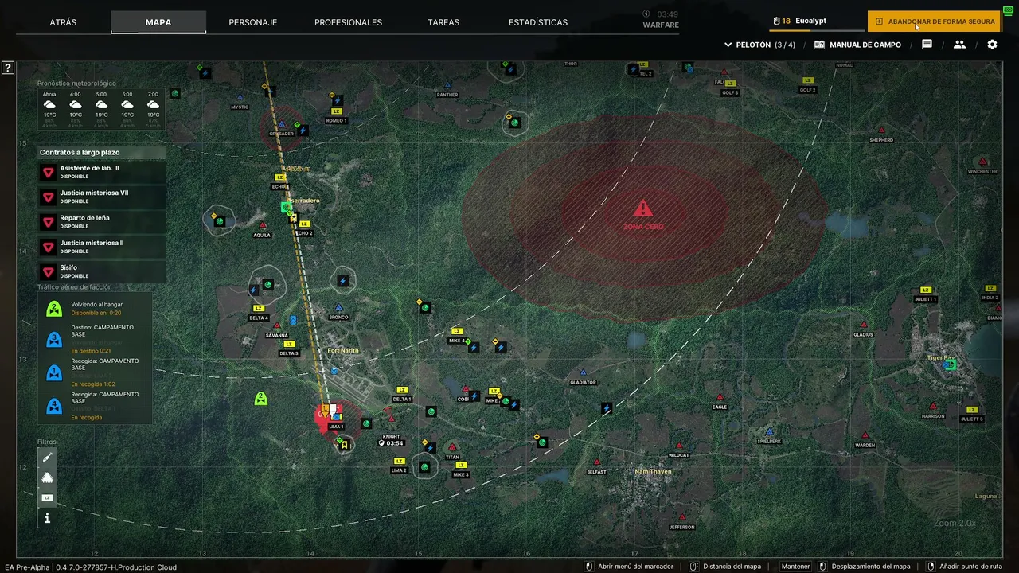
Task: Click the EAGLE red triangle marker
Action: tap(720, 397)
